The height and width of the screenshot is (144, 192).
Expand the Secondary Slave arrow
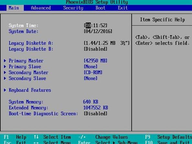pos(5,78)
